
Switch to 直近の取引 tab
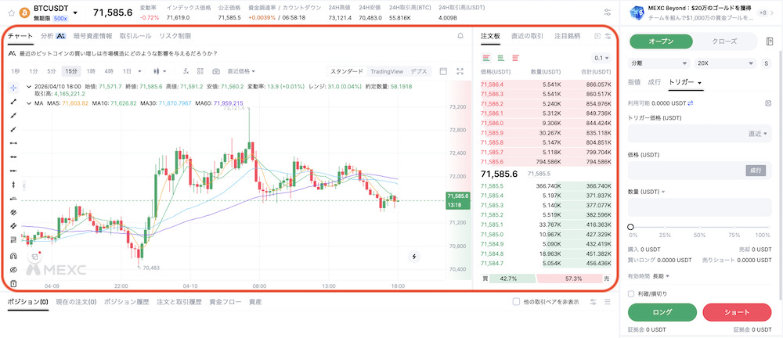point(527,36)
